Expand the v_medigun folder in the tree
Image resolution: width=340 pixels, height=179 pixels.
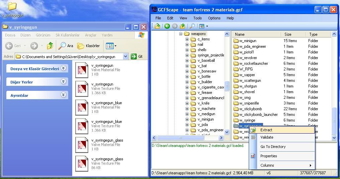[187, 114]
